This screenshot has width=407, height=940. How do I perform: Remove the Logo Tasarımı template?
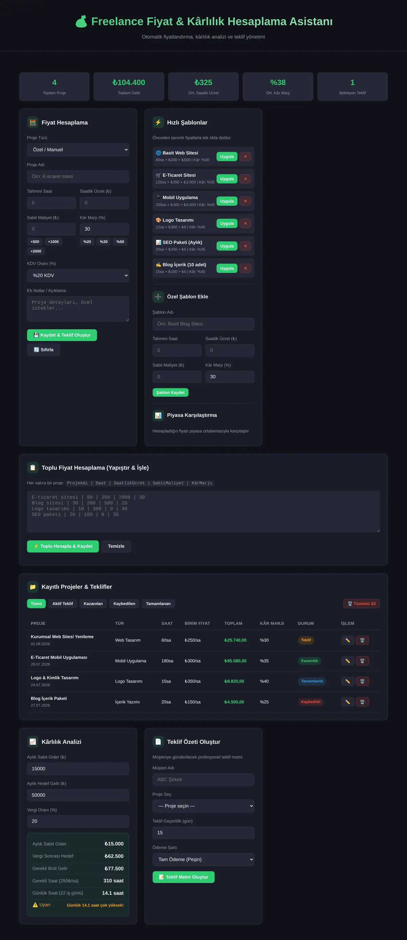click(245, 223)
